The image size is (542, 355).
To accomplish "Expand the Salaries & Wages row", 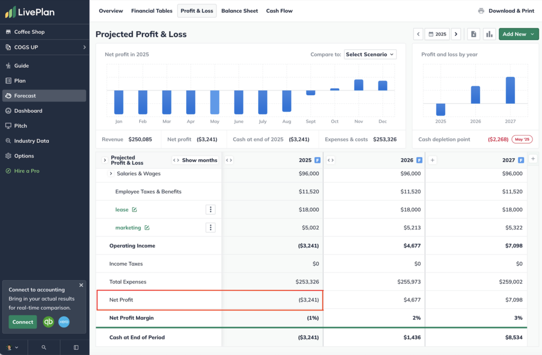I will (x=110, y=174).
